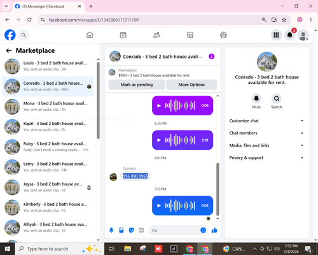Open the $950 listing Marketplace link
Screen dimensions: 318x255
pyautogui.click(x=154, y=75)
